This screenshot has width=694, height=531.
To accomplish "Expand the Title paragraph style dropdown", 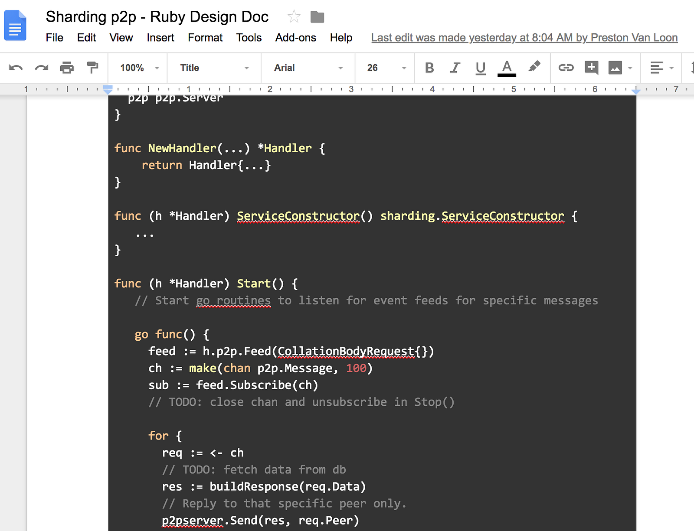I will (x=214, y=68).
